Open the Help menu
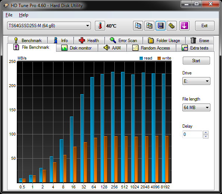 click(x=24, y=15)
